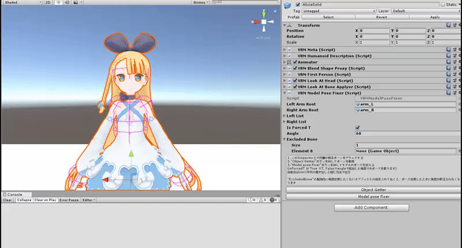This screenshot has height=248, width=462.
Task: Open the Layer Default dropdown
Action: pyautogui.click(x=426, y=11)
